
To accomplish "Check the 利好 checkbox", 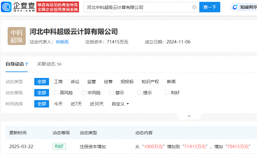I will pos(167,93).
